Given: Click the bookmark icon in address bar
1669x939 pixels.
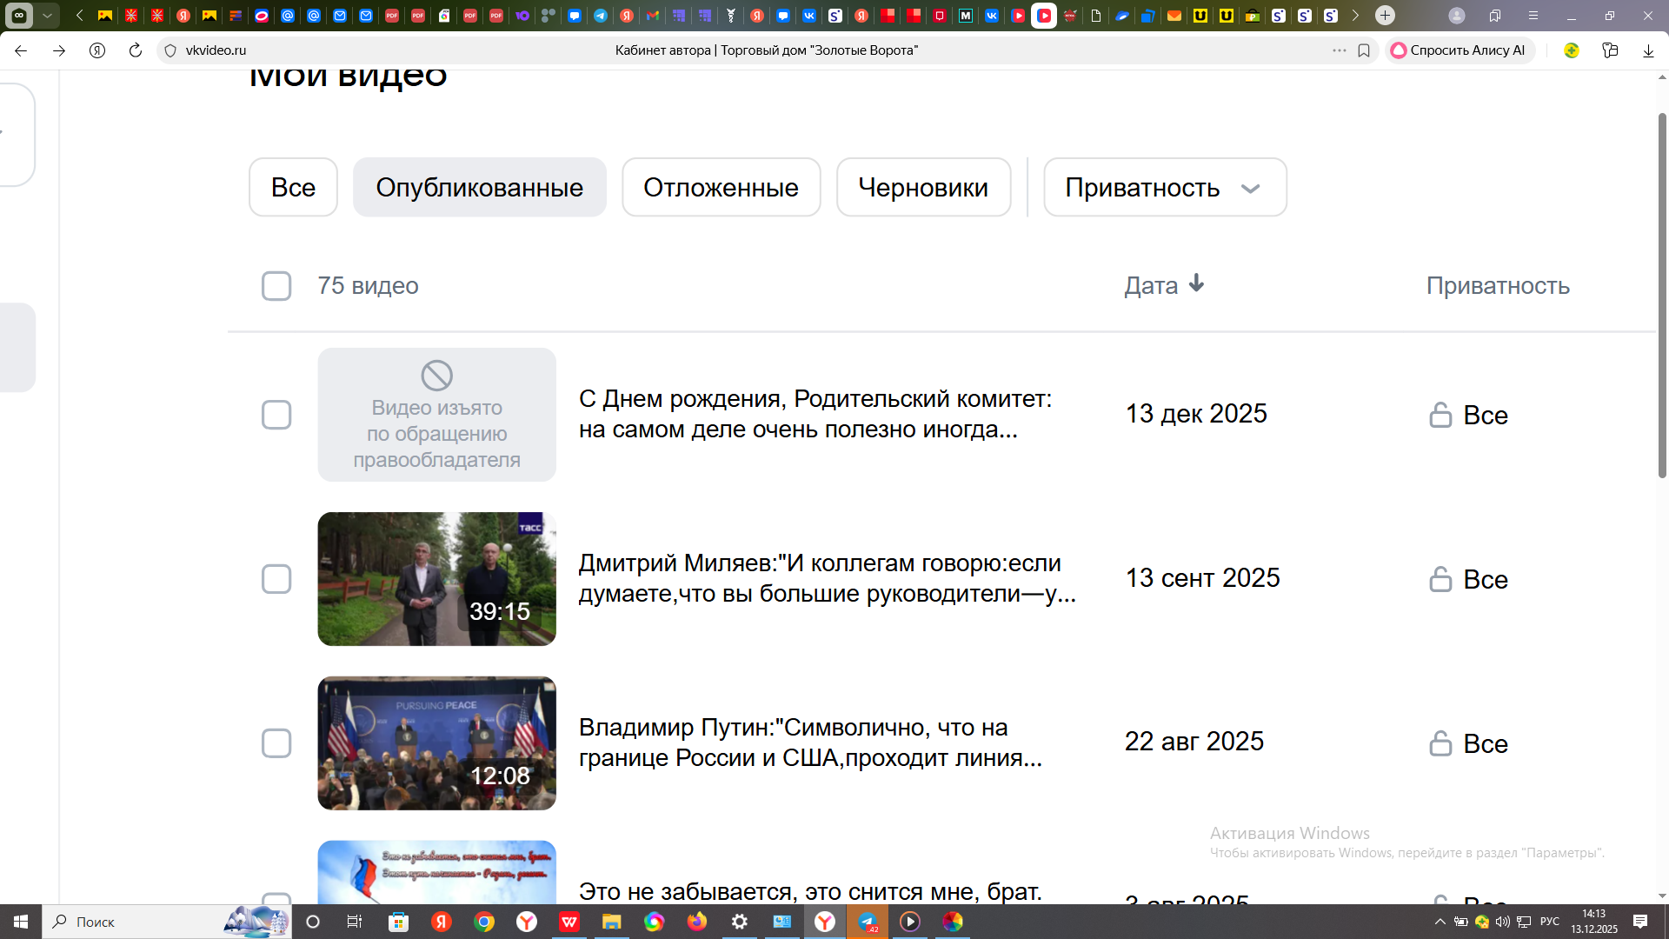Looking at the screenshot, I should [x=1364, y=50].
